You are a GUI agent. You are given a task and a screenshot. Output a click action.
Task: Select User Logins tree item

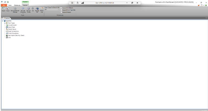(16, 35)
